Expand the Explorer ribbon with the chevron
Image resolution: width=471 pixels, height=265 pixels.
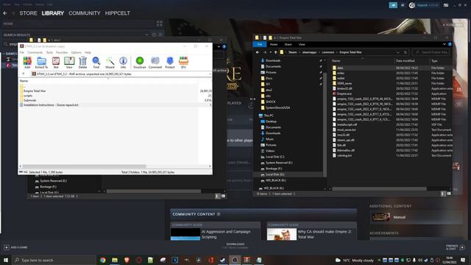pyautogui.click(x=445, y=44)
